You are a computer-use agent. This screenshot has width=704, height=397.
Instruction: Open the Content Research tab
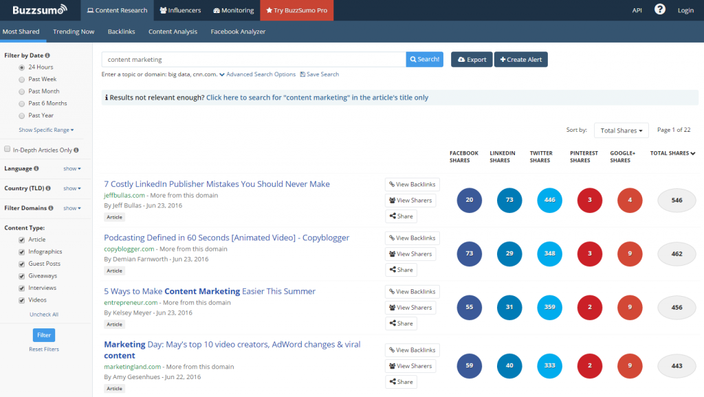click(x=117, y=10)
